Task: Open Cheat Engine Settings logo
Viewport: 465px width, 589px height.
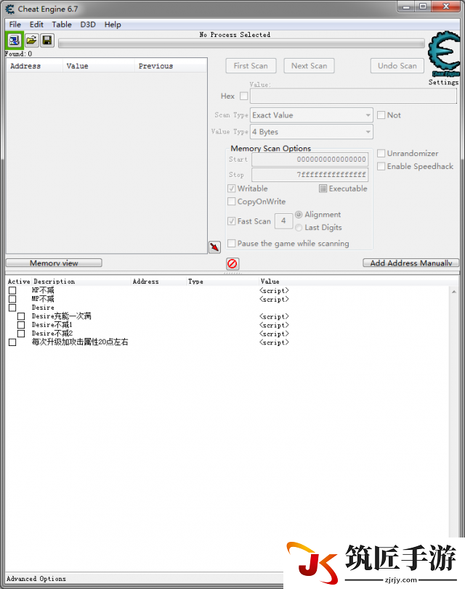Action: (445, 54)
